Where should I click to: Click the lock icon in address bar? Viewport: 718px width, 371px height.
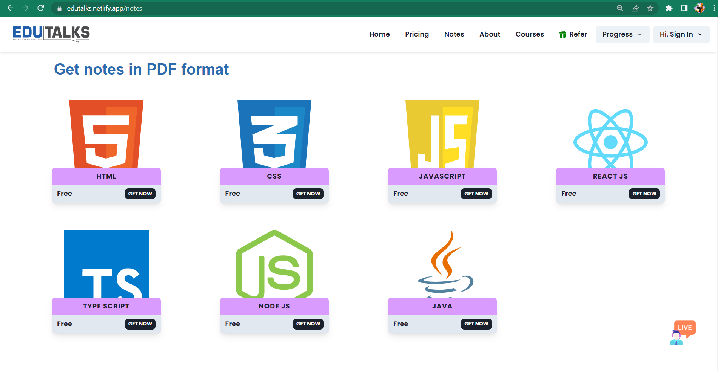[59, 8]
